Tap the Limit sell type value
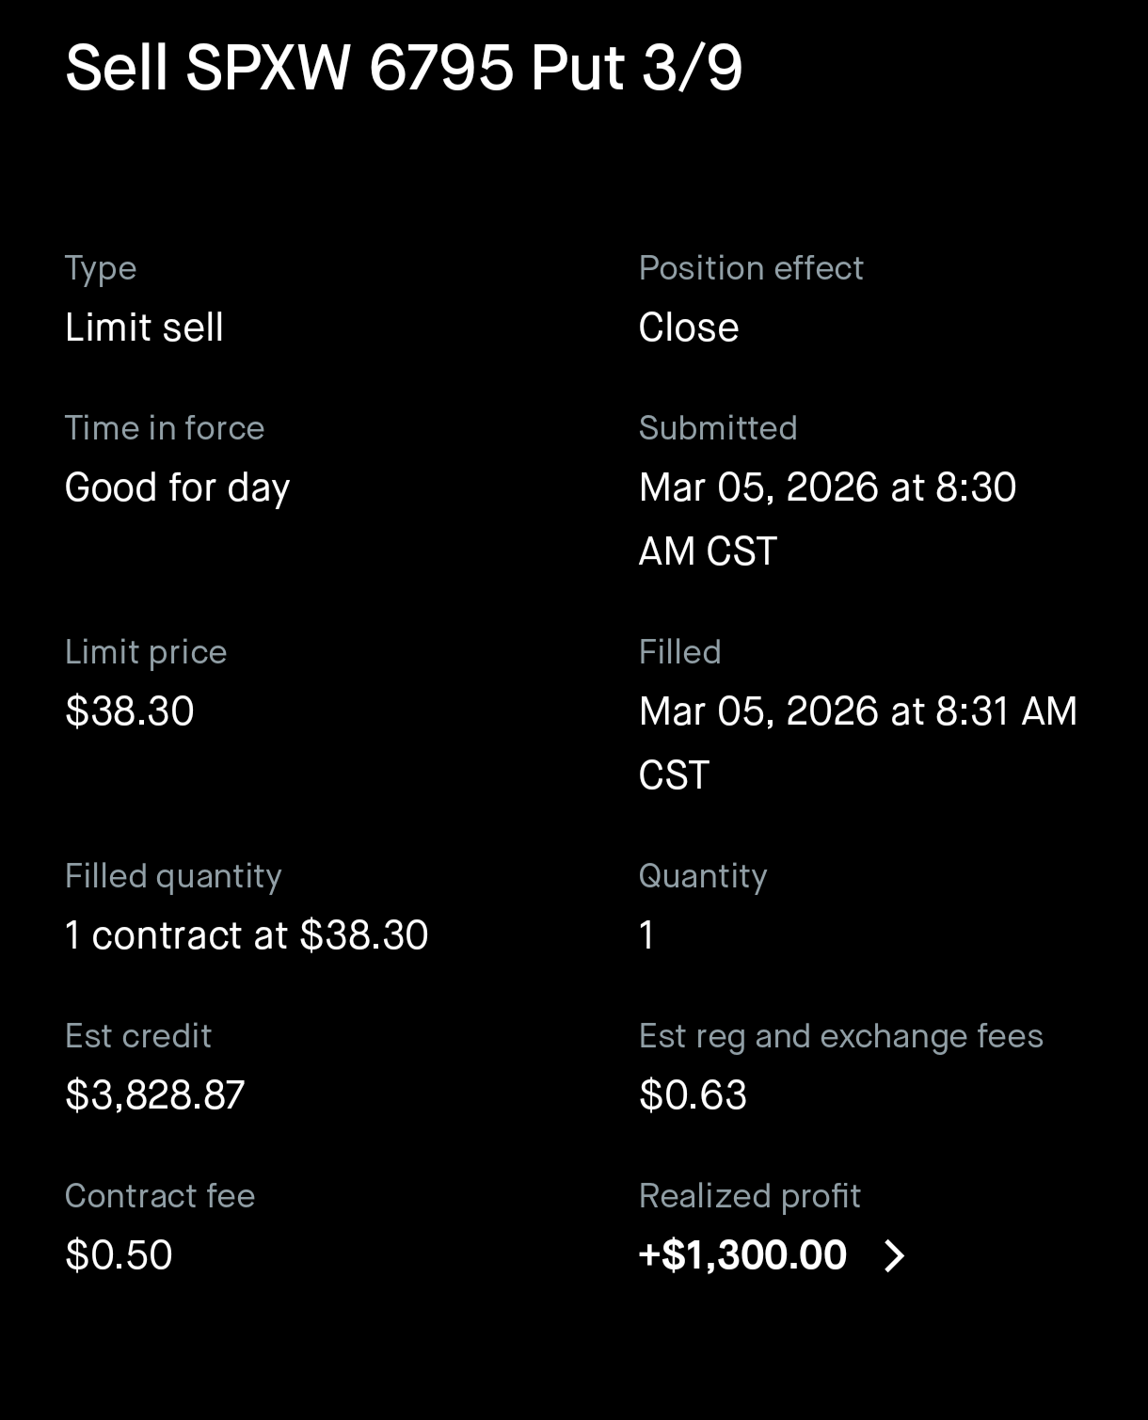1148x1420 pixels. tap(144, 327)
